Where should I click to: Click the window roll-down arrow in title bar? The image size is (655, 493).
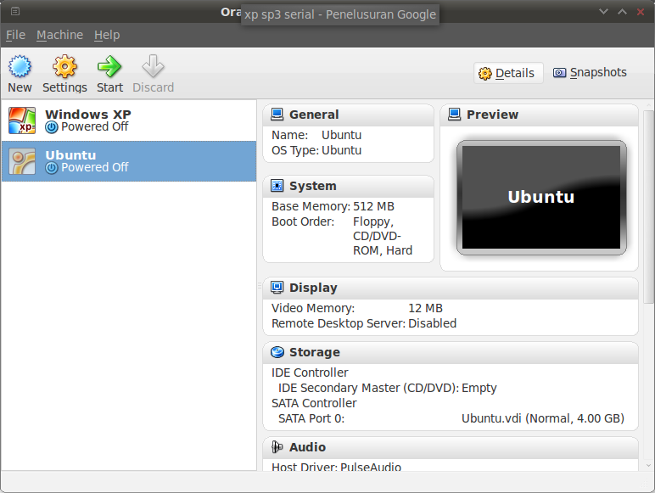[x=603, y=12]
